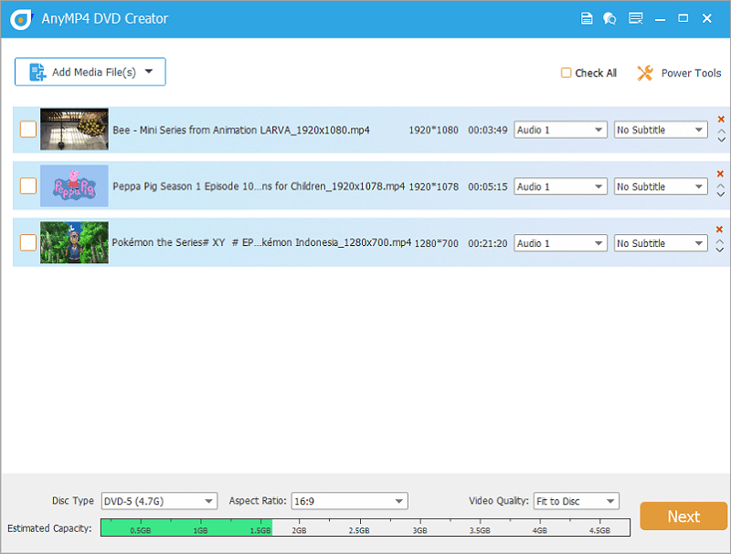
Task: Open Power Tools wrench icon
Action: pyautogui.click(x=645, y=73)
